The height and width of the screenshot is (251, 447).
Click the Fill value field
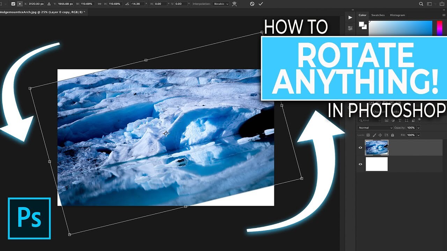pyautogui.click(x=411, y=135)
